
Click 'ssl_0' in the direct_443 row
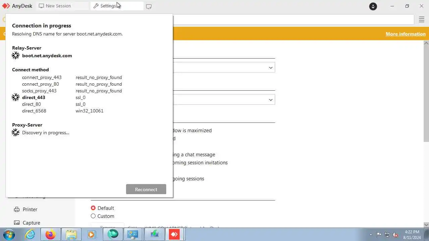(80, 97)
